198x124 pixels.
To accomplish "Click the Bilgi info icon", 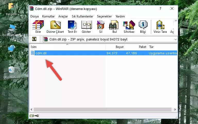I will click(143, 25).
